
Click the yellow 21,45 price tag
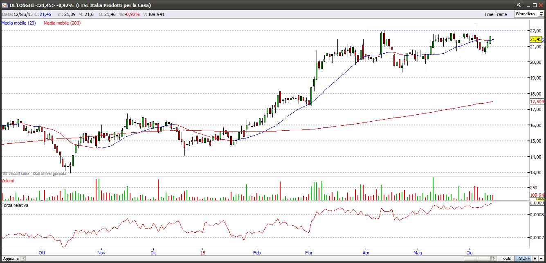(536, 39)
